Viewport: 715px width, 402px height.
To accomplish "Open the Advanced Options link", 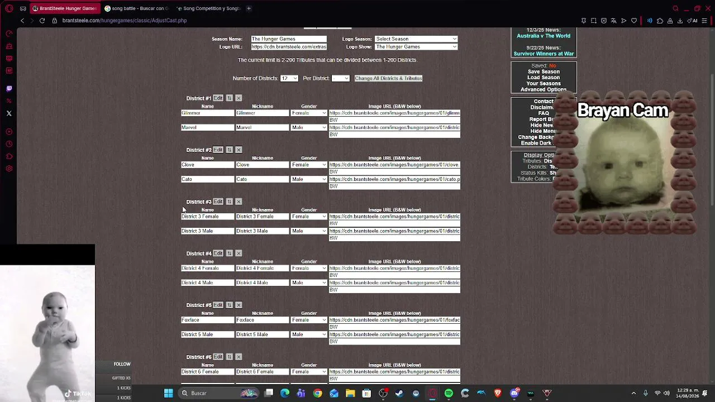I will pyautogui.click(x=544, y=89).
